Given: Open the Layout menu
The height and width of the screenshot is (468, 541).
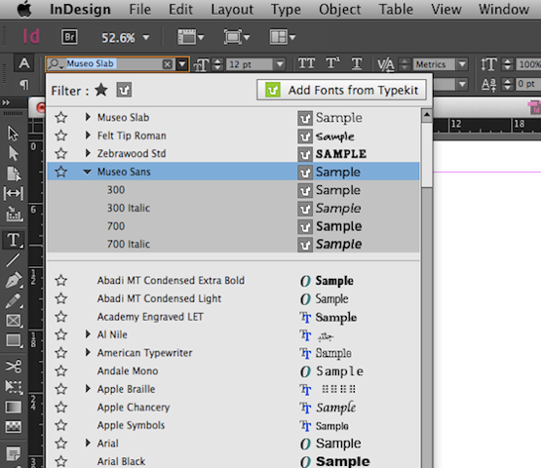Looking at the screenshot, I should 232,10.
